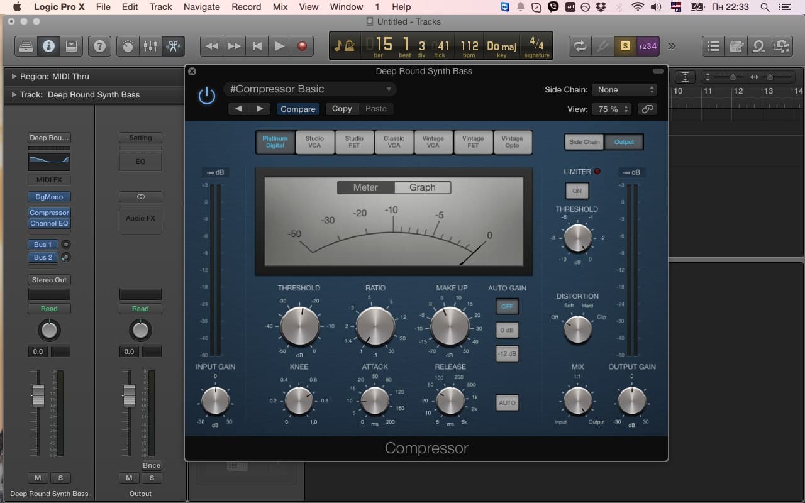This screenshot has height=503, width=805.
Task: Show Smart Controls knob icon
Action: pos(128,46)
